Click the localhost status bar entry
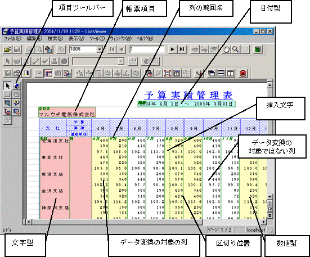310x257 pixels. pyautogui.click(x=256, y=230)
